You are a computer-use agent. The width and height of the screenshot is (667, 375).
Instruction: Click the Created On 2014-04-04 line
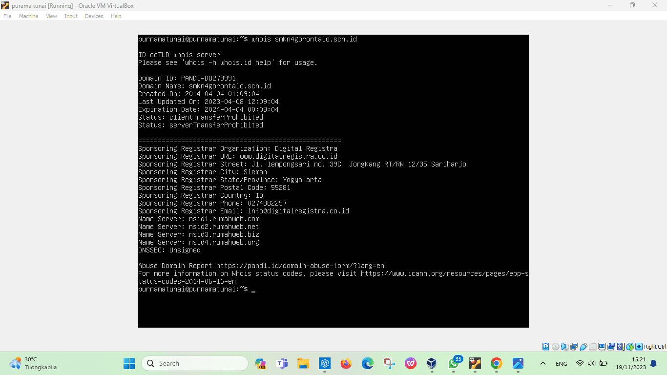pyautogui.click(x=199, y=94)
